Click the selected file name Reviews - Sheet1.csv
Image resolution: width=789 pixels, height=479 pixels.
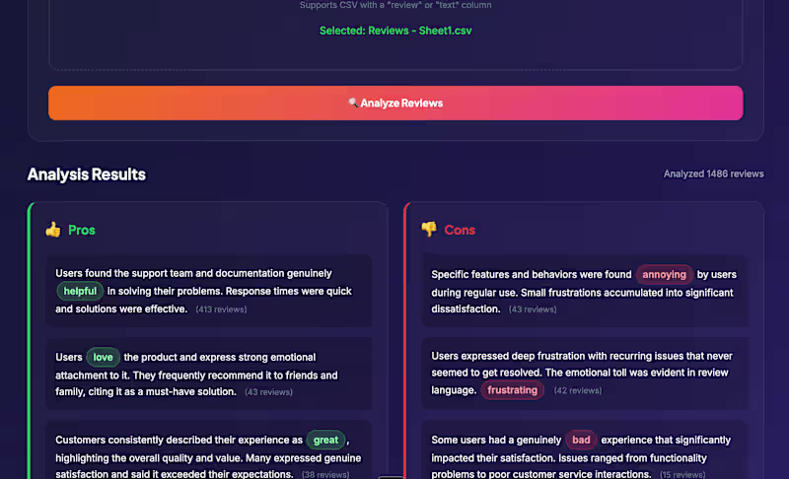[395, 31]
